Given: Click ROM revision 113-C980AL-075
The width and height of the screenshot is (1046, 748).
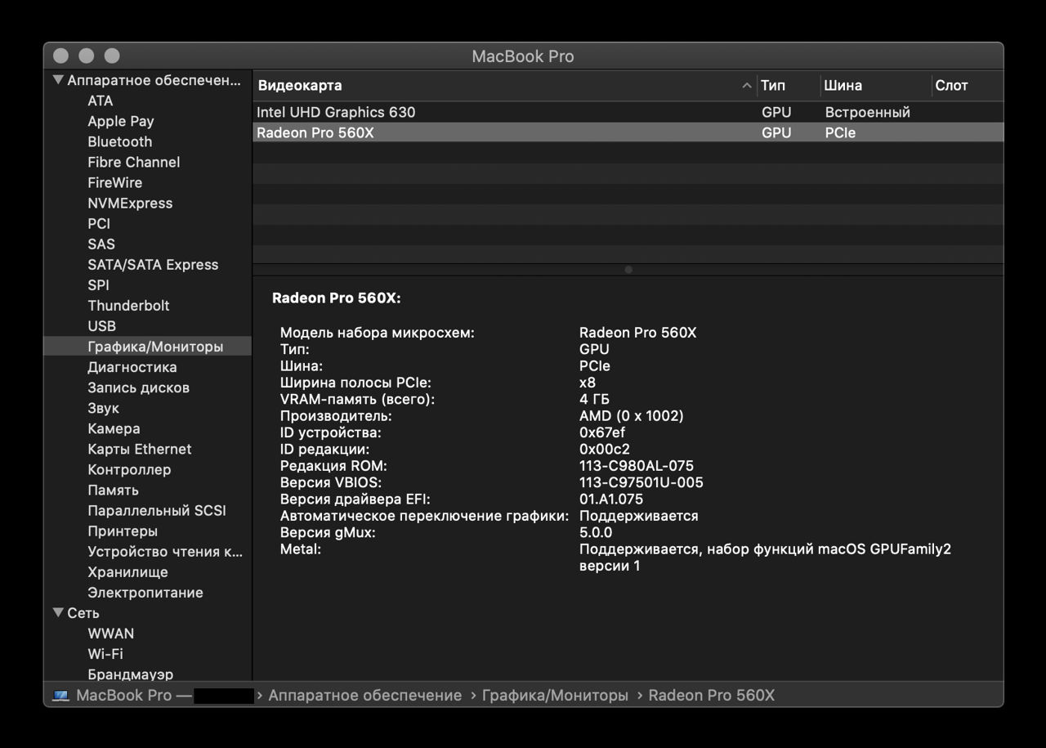Looking at the screenshot, I should tap(637, 466).
